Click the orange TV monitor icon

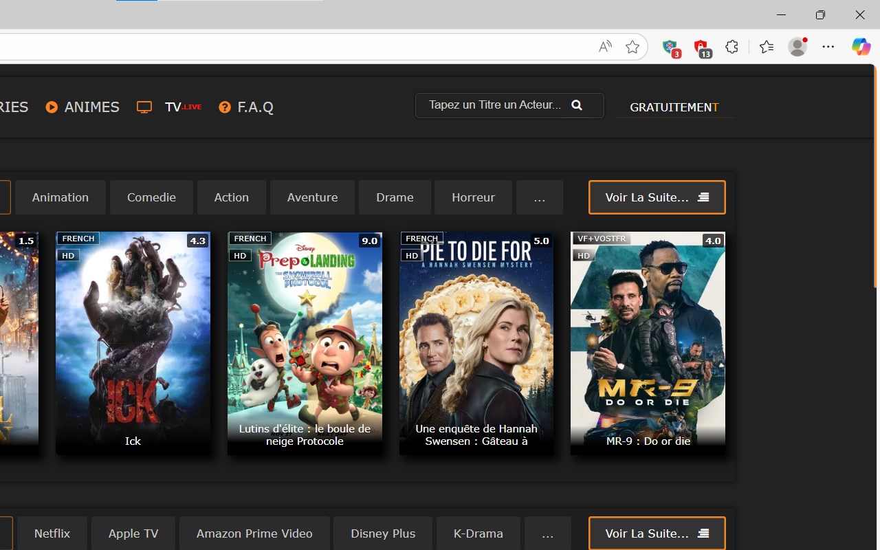click(144, 107)
